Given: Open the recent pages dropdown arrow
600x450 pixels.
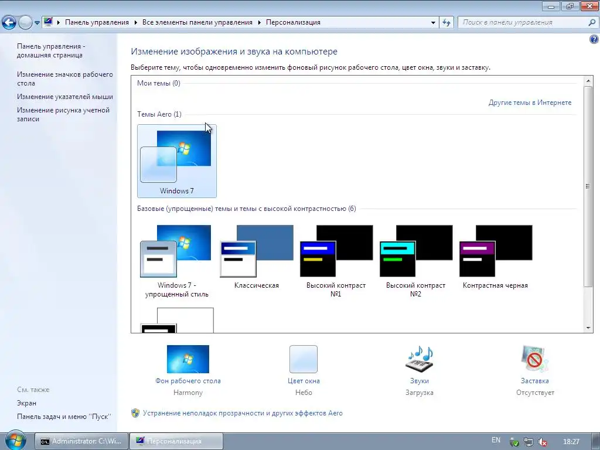Looking at the screenshot, I should pos(37,23).
